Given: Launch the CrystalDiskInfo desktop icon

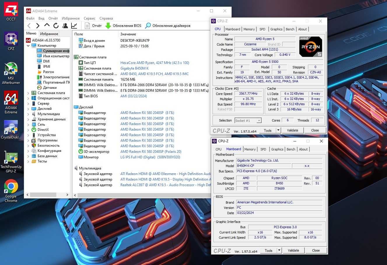Looking at the screenshot, I should (x=11, y=130).
